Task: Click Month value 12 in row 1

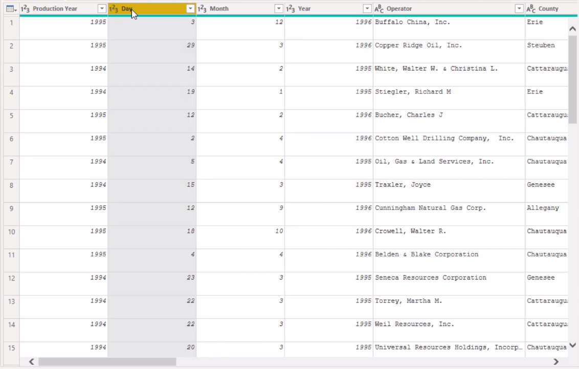Action: click(x=240, y=28)
